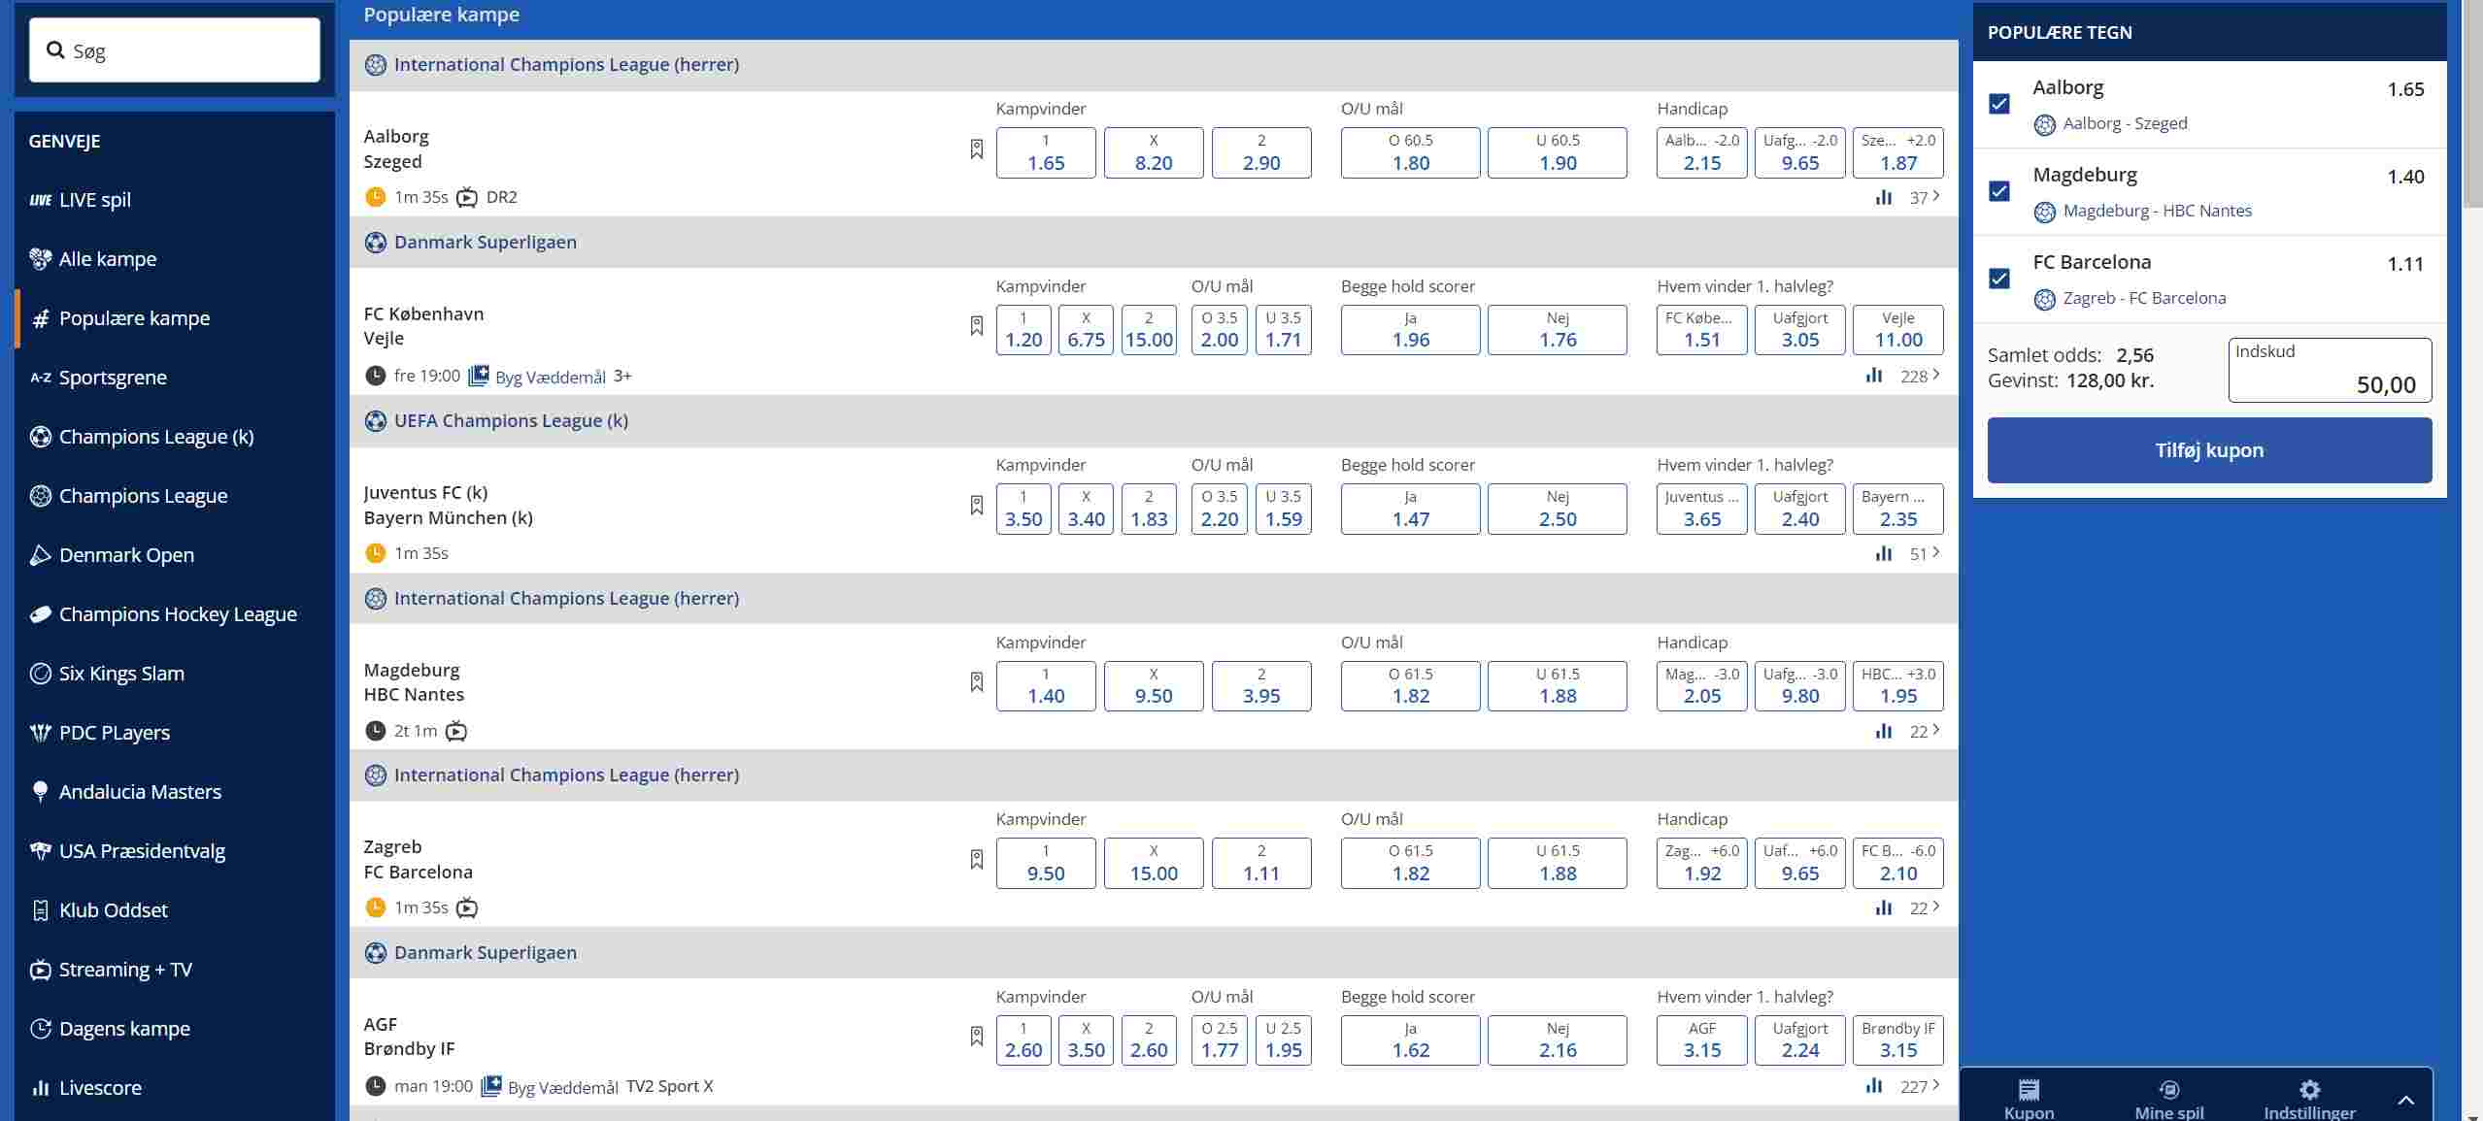The height and width of the screenshot is (1121, 2483).
Task: Select Over 60.5 goals odds 1.80
Action: click(x=1410, y=153)
